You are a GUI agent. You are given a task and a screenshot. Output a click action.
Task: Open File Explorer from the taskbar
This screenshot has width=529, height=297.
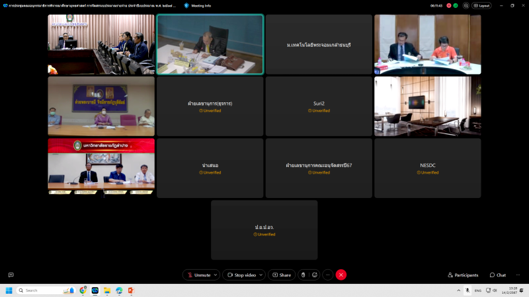[107, 290]
